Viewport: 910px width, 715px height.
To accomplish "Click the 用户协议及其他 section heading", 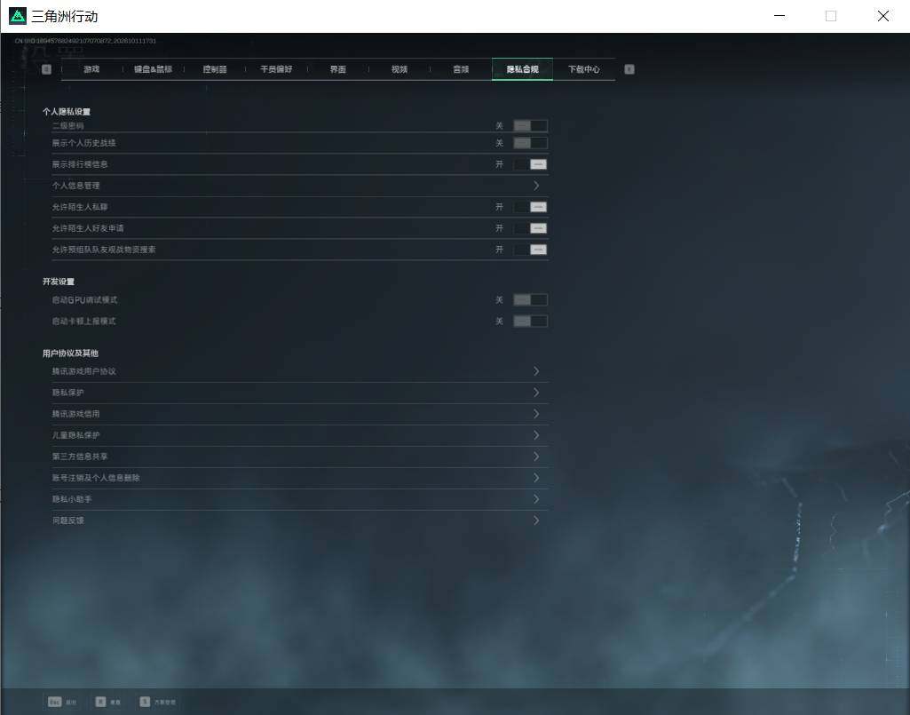I will point(70,354).
